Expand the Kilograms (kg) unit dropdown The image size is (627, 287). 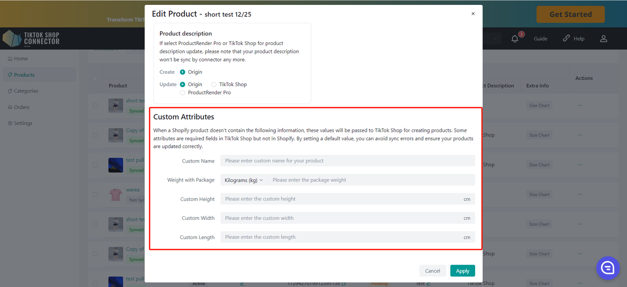point(243,180)
